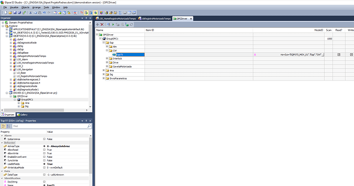Viewport: 354px width, 186px height.
Task: Click the Copy toolbar icon
Action: point(35,13)
